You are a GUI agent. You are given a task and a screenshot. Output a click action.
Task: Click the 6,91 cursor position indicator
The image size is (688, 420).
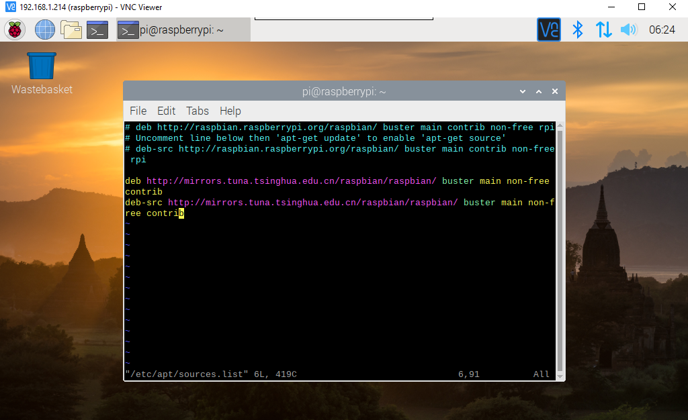click(468, 374)
